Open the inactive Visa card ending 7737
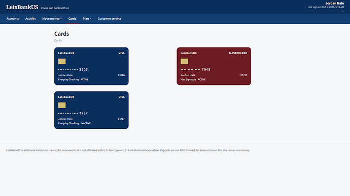The height and width of the screenshot is (196, 350). pyautogui.click(x=91, y=110)
